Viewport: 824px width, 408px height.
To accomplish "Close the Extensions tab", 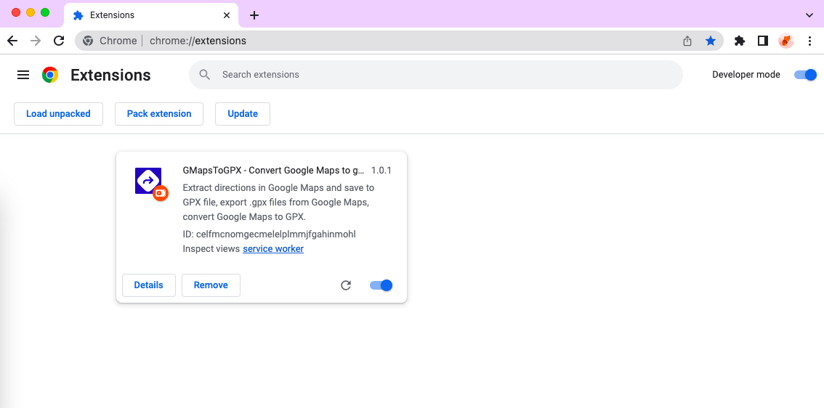I will 227,15.
